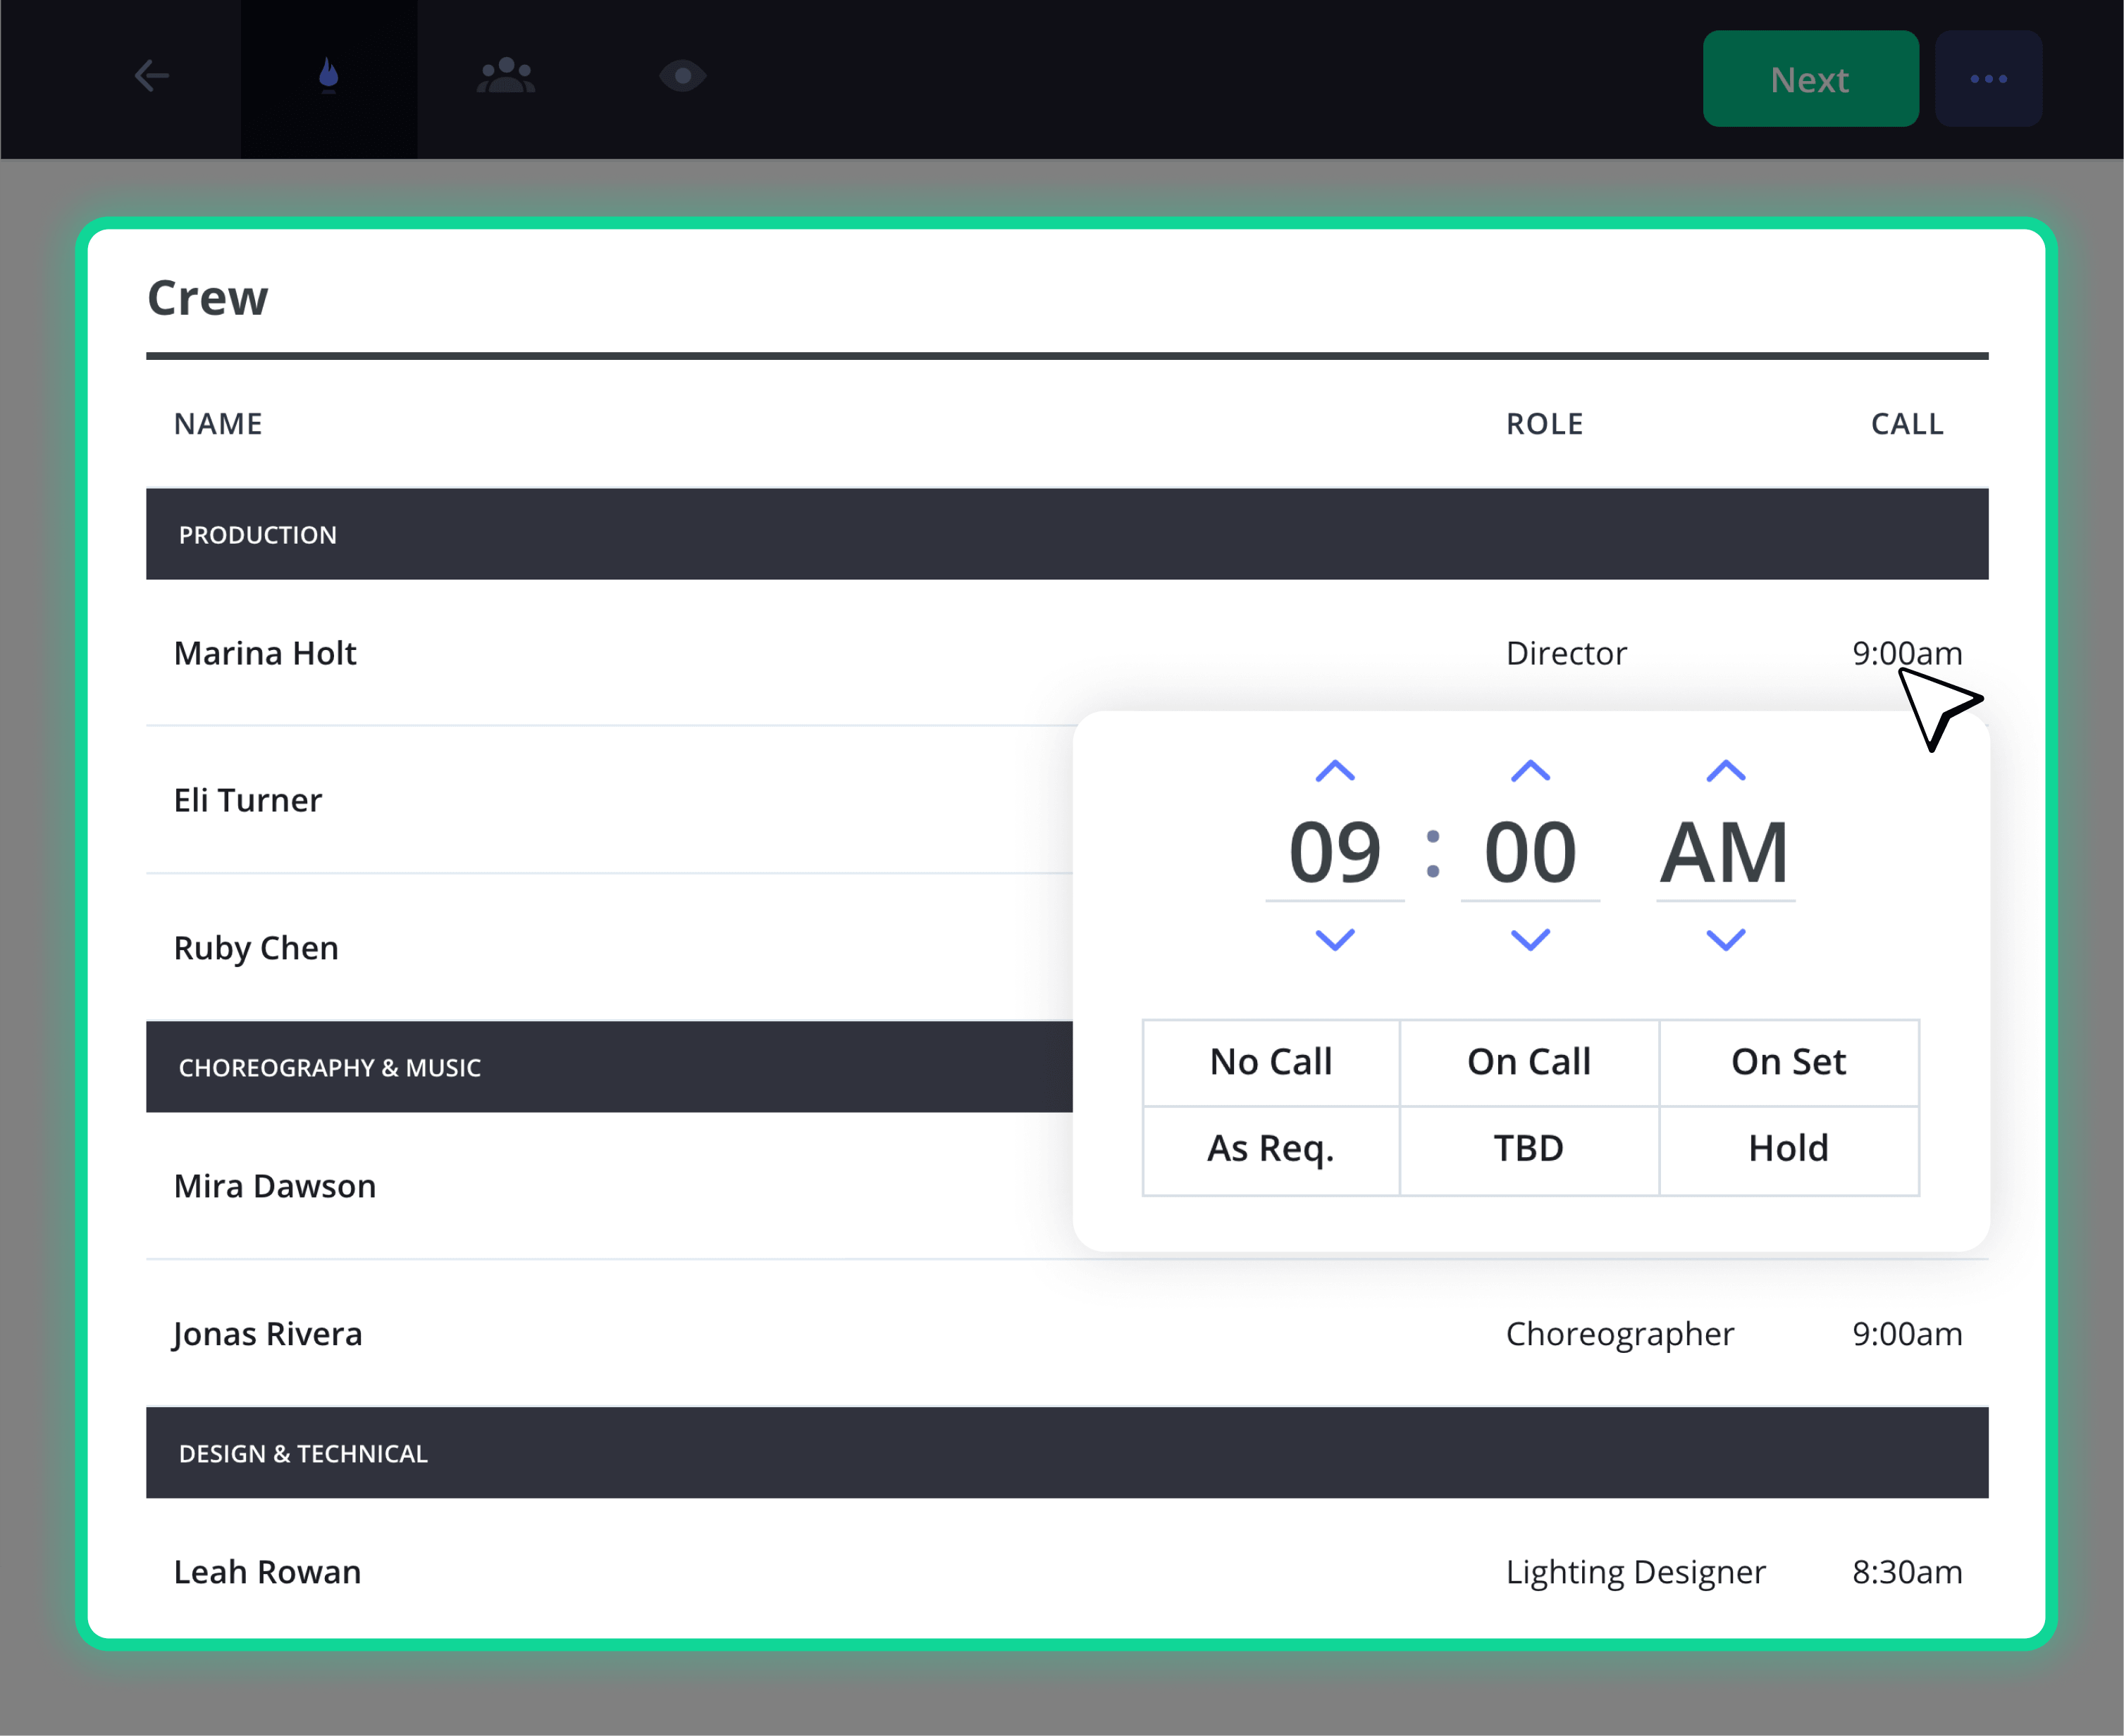The image size is (2124, 1736).
Task: Open Jonas Rivera's 9:00am call time
Action: 1907,1334
